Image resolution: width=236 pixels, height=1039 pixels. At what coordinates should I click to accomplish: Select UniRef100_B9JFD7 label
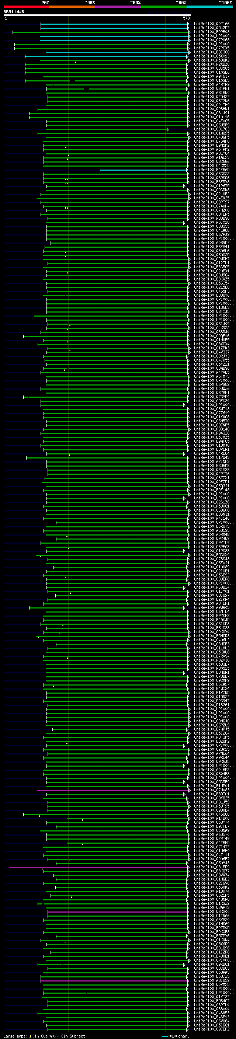pyautogui.click(x=211, y=826)
